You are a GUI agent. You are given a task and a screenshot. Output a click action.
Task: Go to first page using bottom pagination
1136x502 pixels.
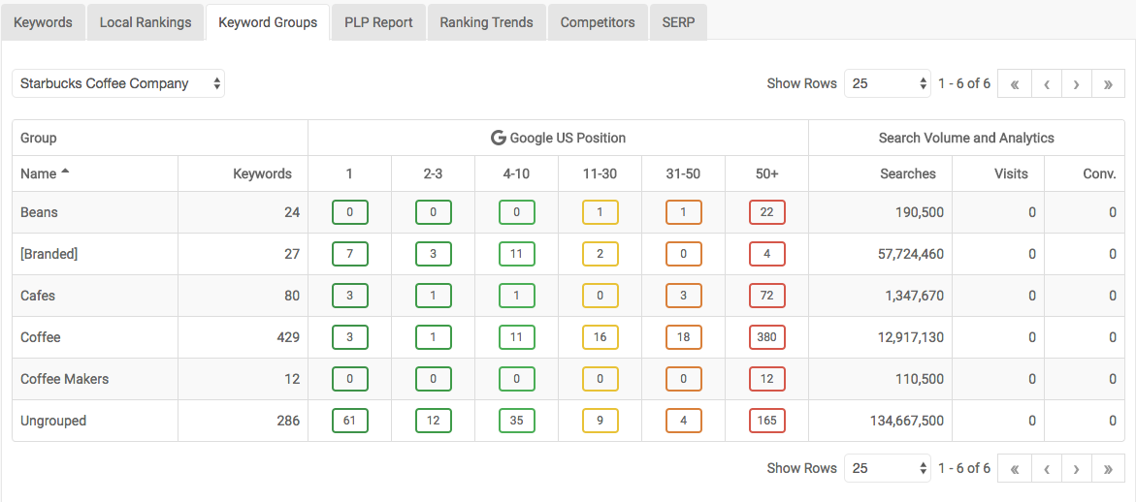1014,468
